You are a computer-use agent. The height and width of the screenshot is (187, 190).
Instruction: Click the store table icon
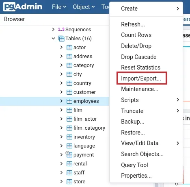69,182
